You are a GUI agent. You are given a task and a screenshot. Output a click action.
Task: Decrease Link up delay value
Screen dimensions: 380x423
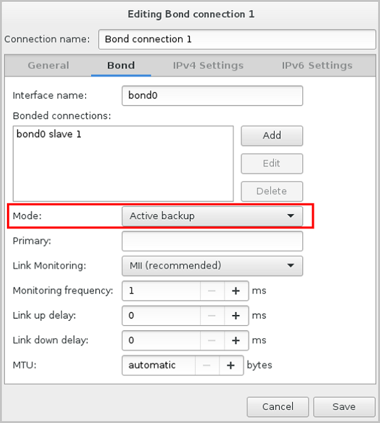pos(212,316)
